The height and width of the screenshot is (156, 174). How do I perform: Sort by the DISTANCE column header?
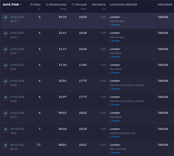pyautogui.click(x=99, y=5)
